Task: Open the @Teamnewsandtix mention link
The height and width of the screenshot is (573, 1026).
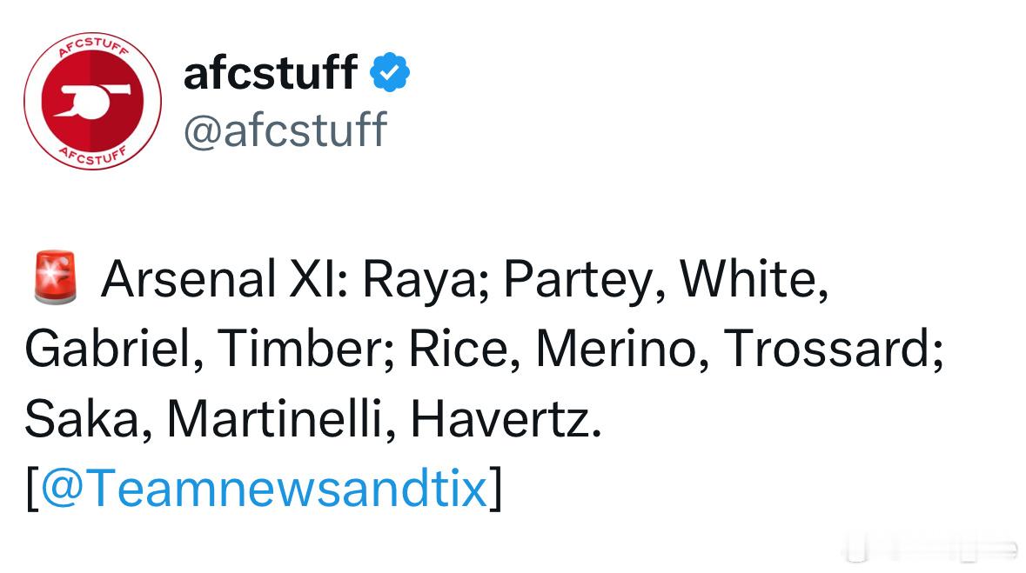Action: (265, 488)
